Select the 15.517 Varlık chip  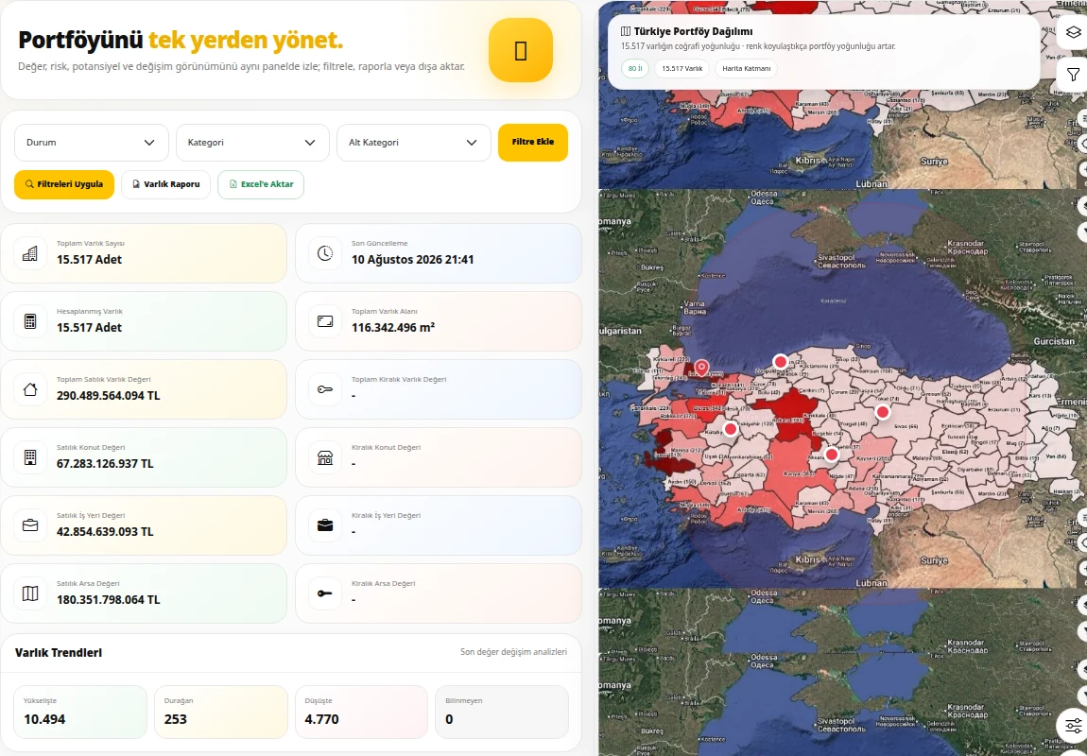(x=682, y=69)
